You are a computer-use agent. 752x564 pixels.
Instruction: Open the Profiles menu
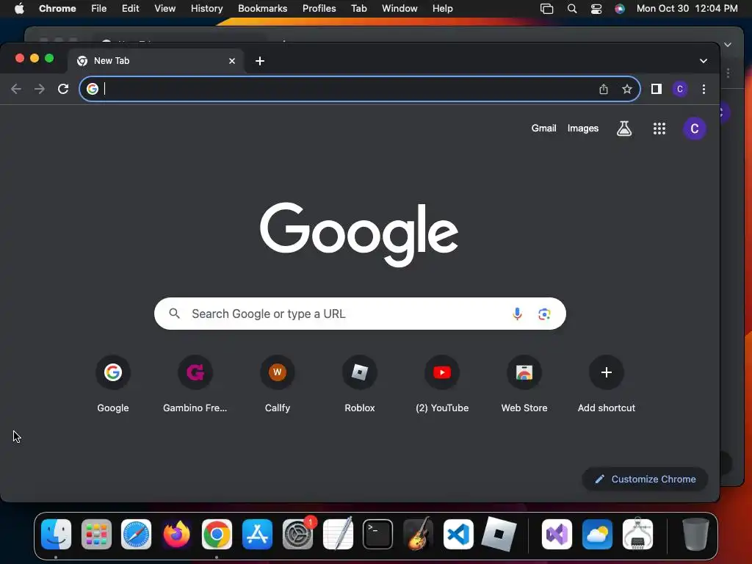pos(319,8)
